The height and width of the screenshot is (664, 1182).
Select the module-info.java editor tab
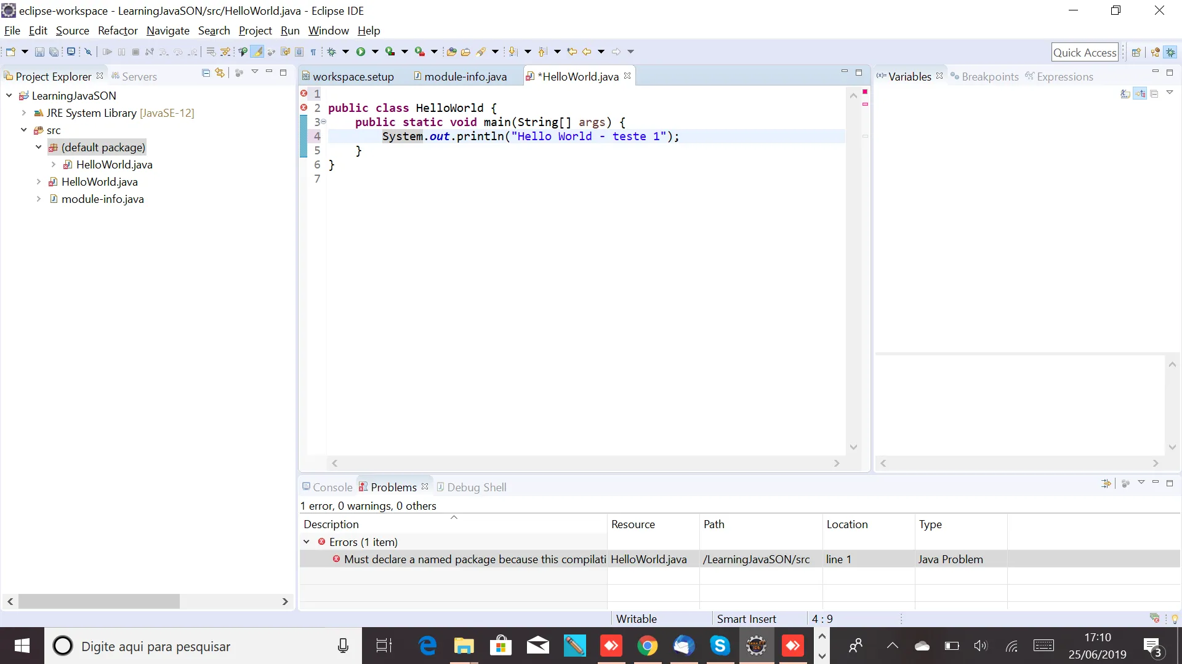(465, 76)
